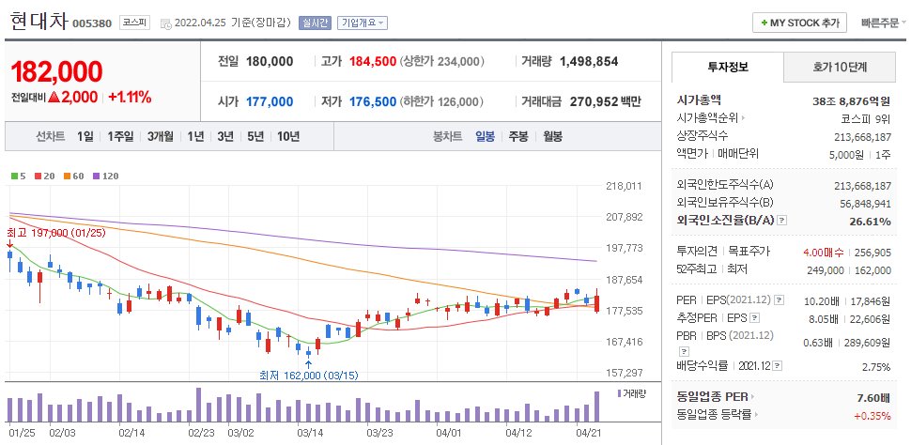
Task: Select the 1주일 line chart period
Action: click(x=120, y=136)
